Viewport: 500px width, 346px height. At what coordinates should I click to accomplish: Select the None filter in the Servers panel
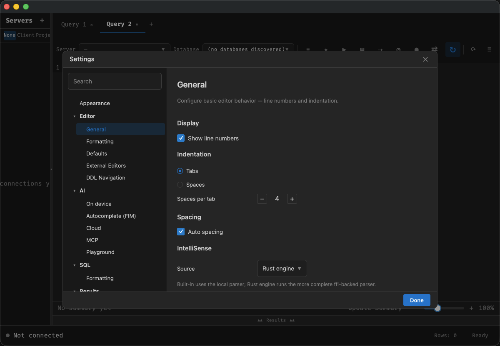10,35
